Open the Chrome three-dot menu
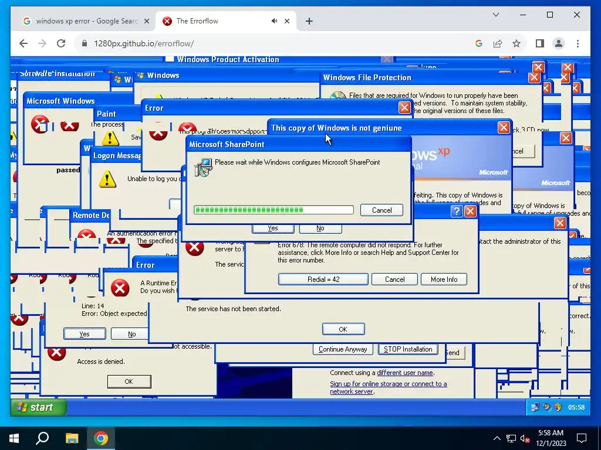601x450 pixels. (578, 43)
